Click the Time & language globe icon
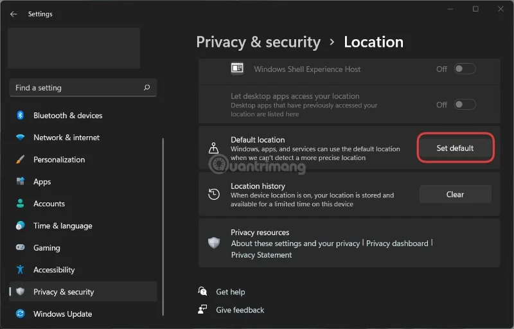Viewport: 514px width, 329px height. pyautogui.click(x=21, y=226)
